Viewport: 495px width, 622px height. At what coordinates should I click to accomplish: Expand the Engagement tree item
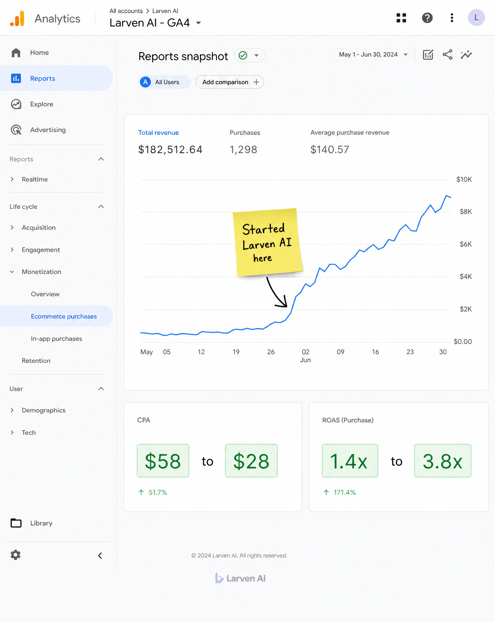[x=12, y=250]
